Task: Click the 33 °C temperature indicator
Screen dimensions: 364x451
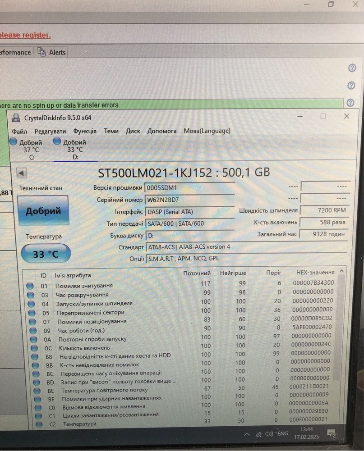Action: point(46,254)
